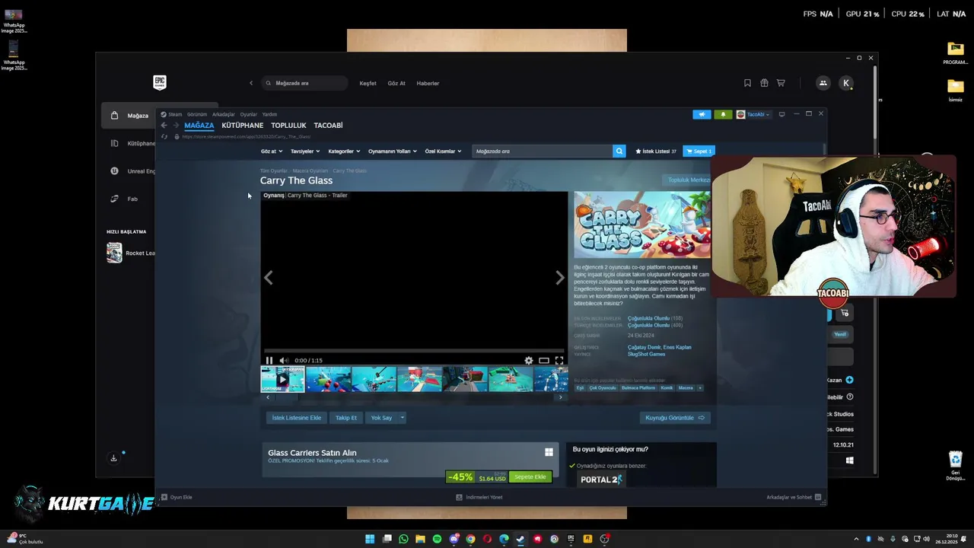The width and height of the screenshot is (974, 548).
Task: Open Keşfet tab in Epic Games
Action: (368, 83)
